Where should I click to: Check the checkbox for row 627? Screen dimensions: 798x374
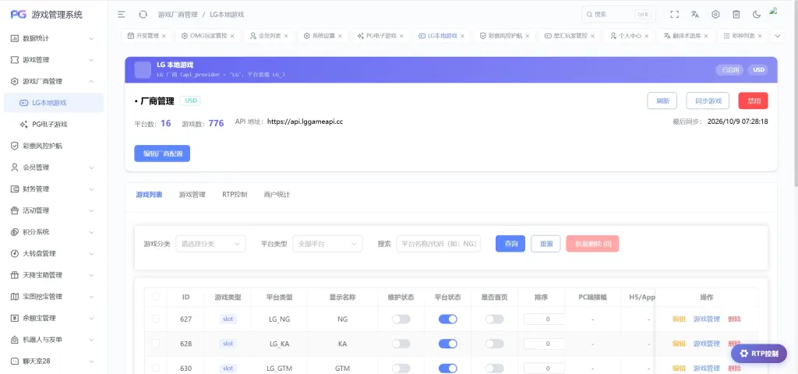click(156, 319)
